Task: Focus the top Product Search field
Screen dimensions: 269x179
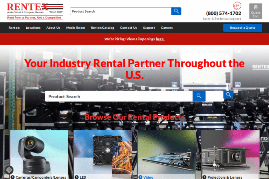Action: click(120, 11)
